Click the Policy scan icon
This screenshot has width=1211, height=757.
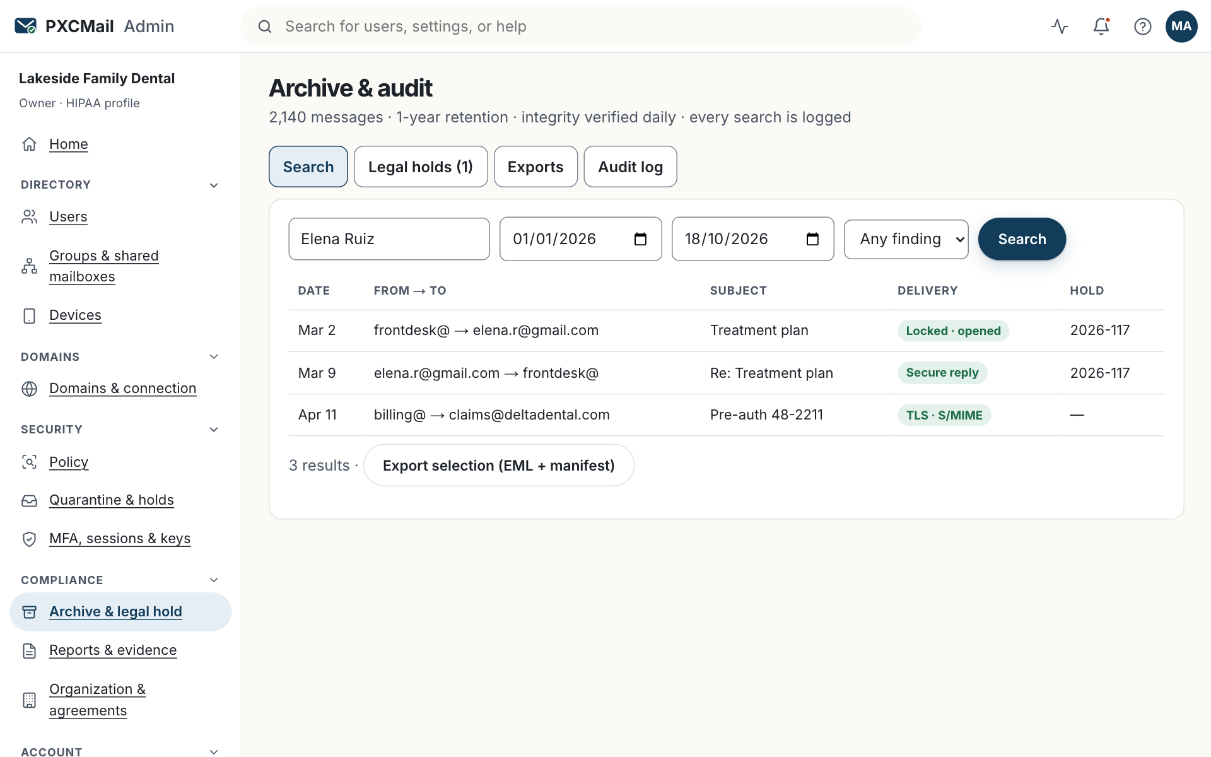pyautogui.click(x=29, y=462)
